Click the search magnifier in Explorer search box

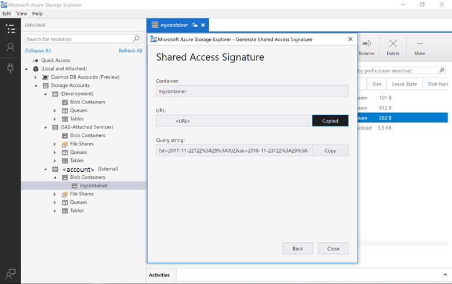(x=136, y=39)
